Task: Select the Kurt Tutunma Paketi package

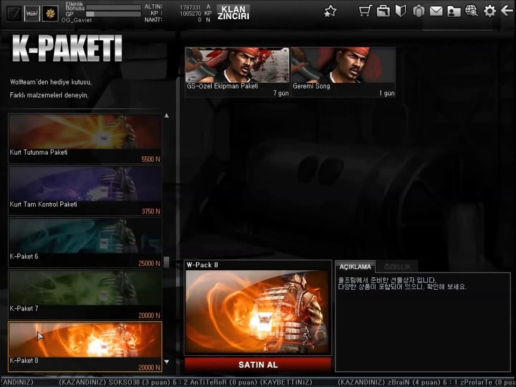Action: click(85, 139)
